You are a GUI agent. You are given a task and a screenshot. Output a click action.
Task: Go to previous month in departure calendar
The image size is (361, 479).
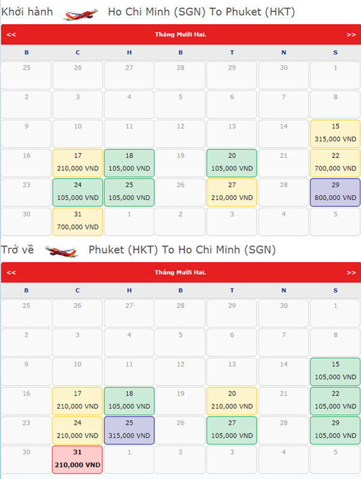(11, 34)
